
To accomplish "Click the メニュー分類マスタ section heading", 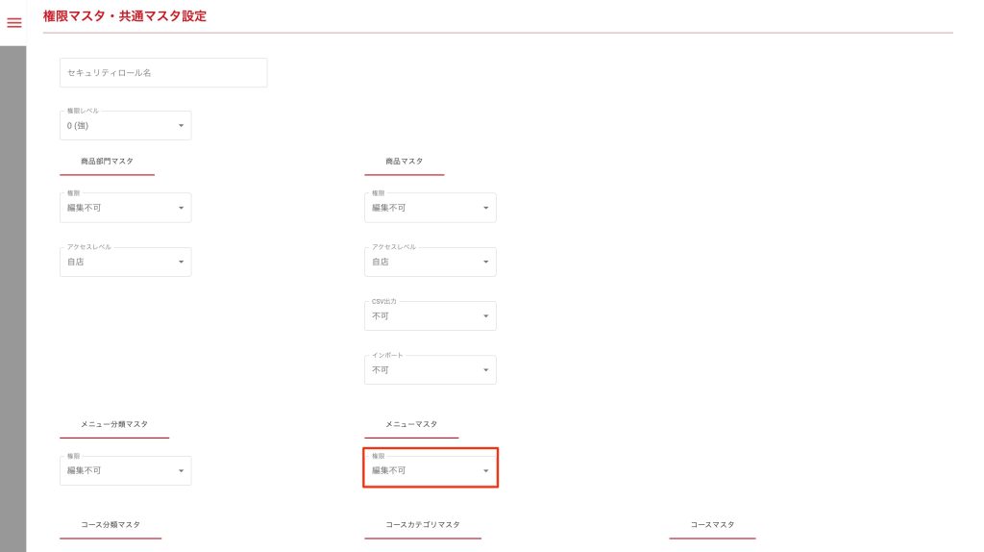I will click(x=113, y=424).
